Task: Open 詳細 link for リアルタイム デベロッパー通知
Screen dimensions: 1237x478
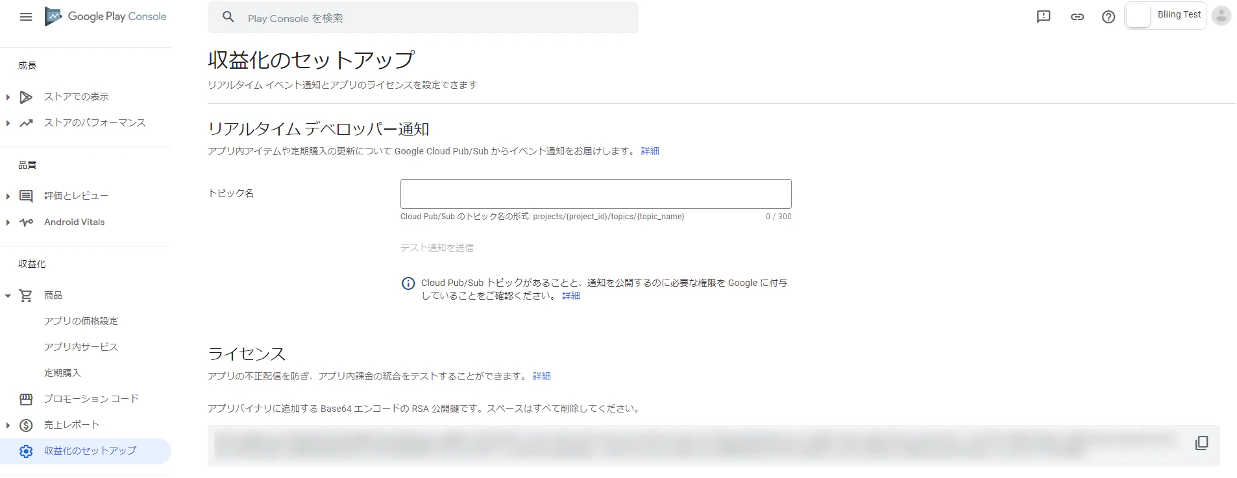Action: 650,151
